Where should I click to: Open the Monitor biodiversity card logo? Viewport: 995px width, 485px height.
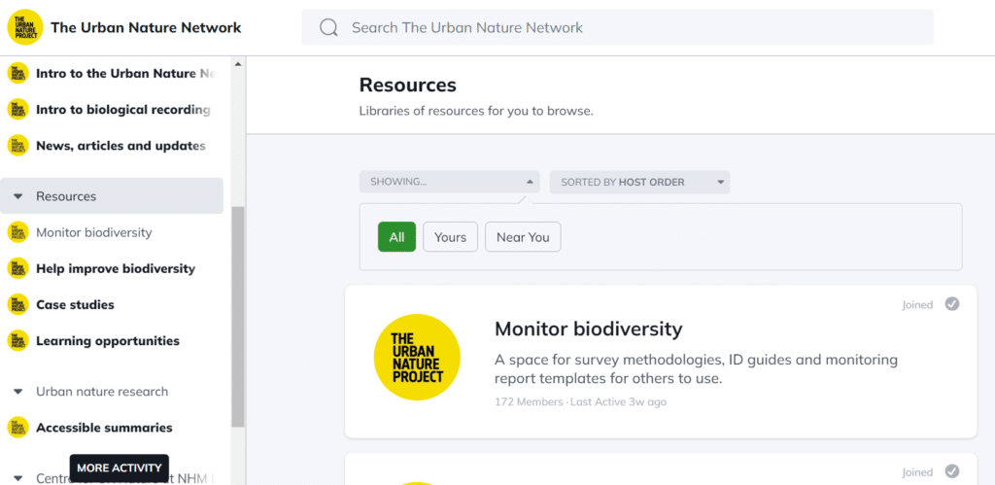[417, 358]
